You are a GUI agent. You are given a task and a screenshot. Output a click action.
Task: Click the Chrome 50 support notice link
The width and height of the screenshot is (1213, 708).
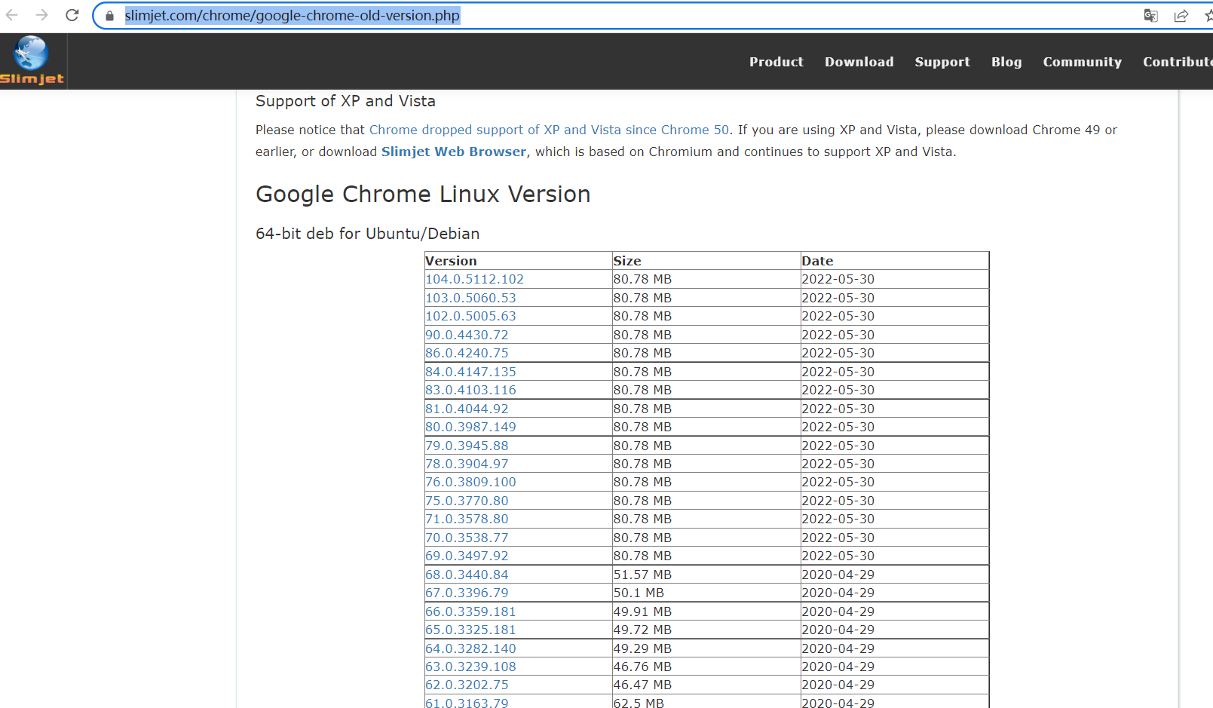coord(549,130)
